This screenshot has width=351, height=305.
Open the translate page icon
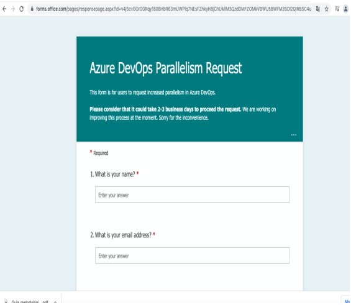317,9
